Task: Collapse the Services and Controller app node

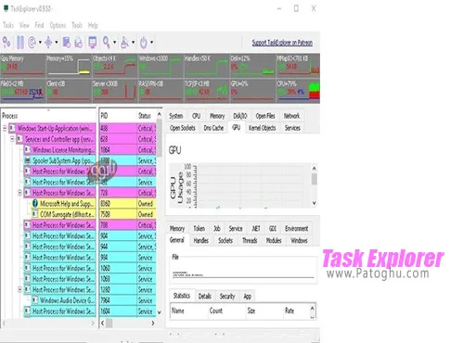Action: point(12,139)
